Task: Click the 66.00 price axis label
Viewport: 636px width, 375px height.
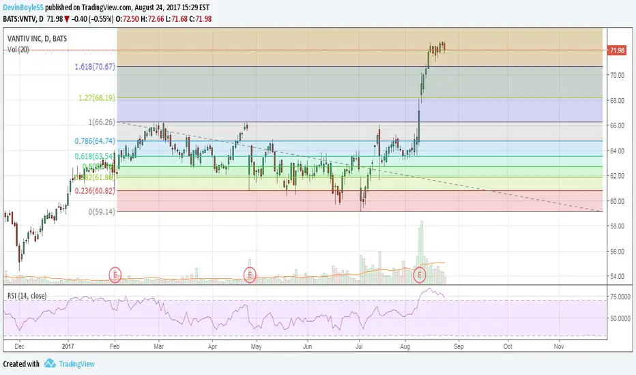Action: click(x=616, y=125)
